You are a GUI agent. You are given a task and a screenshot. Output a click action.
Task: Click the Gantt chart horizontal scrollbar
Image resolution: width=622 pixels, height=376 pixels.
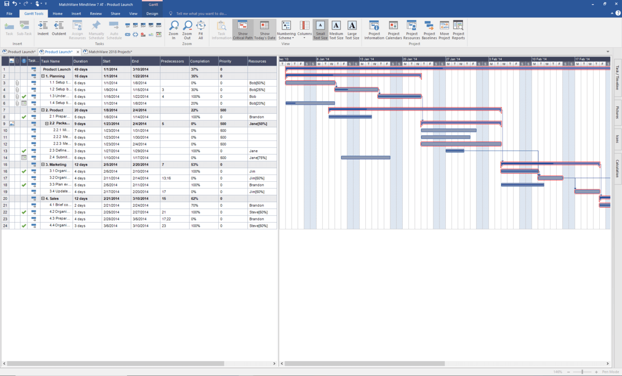pyautogui.click(x=365, y=363)
